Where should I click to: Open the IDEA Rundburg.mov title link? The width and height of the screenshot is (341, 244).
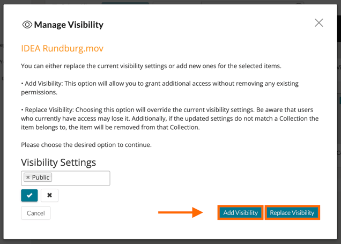(x=62, y=48)
